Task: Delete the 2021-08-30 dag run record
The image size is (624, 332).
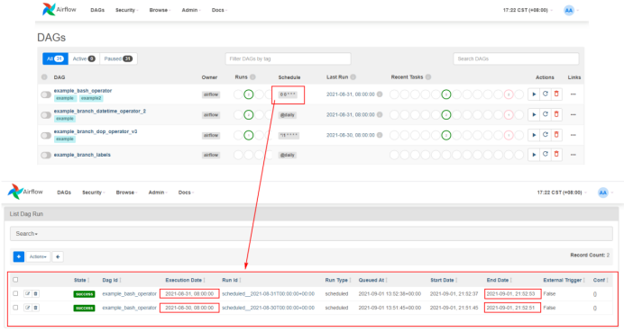Action: point(35,308)
